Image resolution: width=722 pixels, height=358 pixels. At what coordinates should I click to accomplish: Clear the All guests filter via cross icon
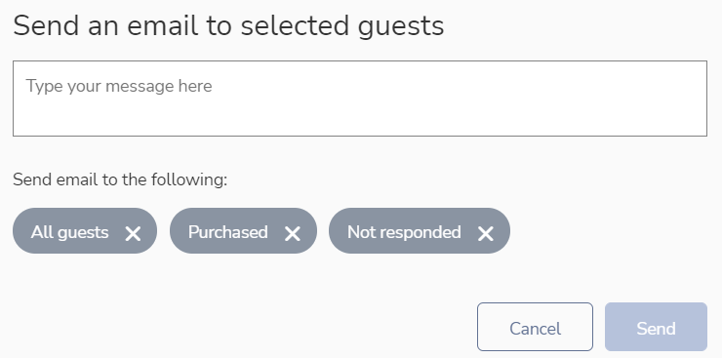pos(133,234)
